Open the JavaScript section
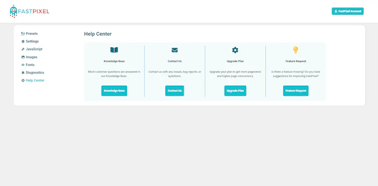Viewport: 378px width, 186px height. point(32,49)
